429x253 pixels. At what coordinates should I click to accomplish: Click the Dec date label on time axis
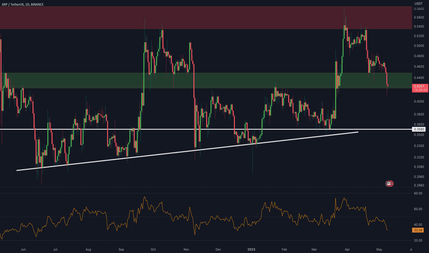(218, 249)
